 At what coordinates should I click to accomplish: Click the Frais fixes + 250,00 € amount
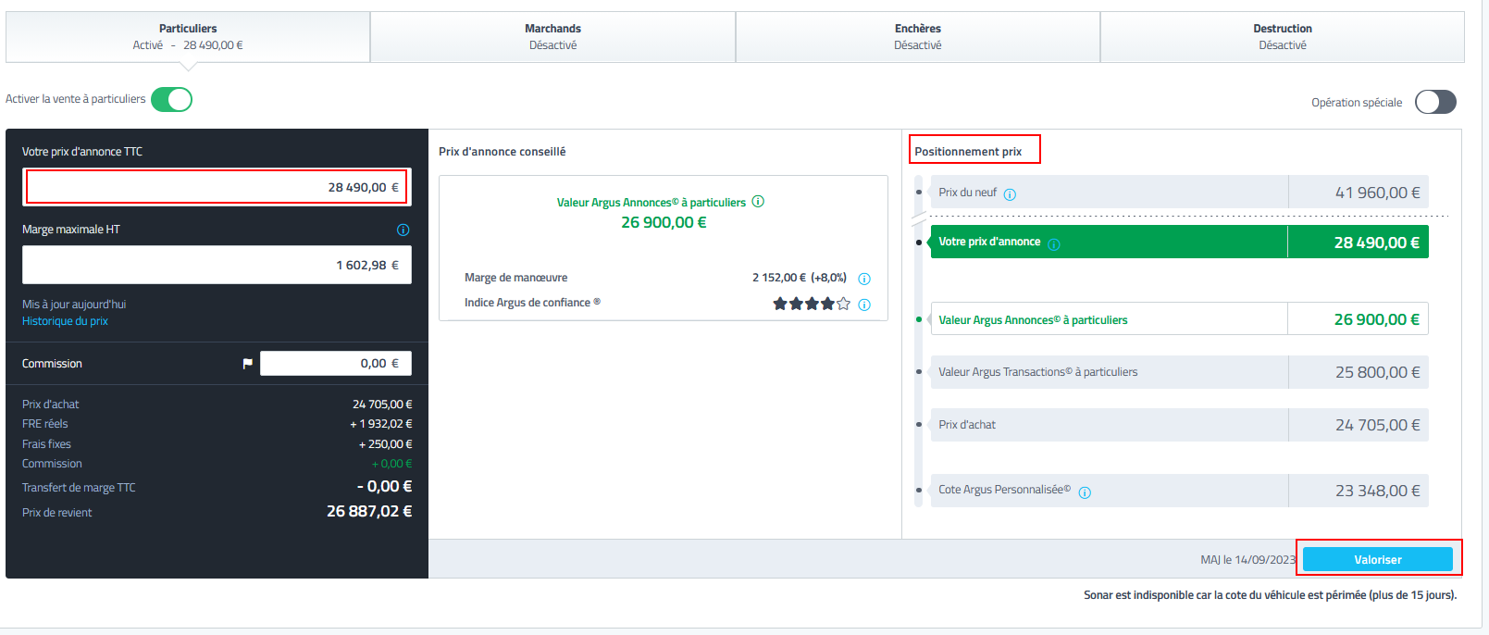tap(386, 444)
